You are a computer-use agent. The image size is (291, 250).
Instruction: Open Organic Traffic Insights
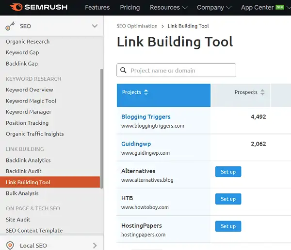pyautogui.click(x=35, y=134)
